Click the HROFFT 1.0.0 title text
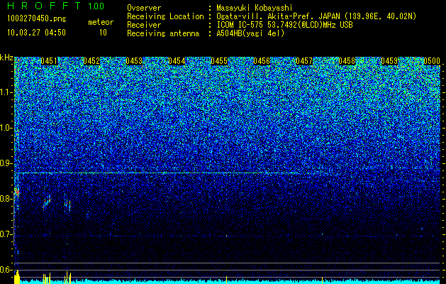The image size is (446, 284). point(56,6)
